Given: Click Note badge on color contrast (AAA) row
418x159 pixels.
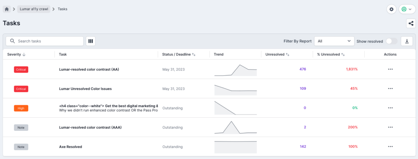Looking at the screenshot, I should pyautogui.click(x=21, y=128).
